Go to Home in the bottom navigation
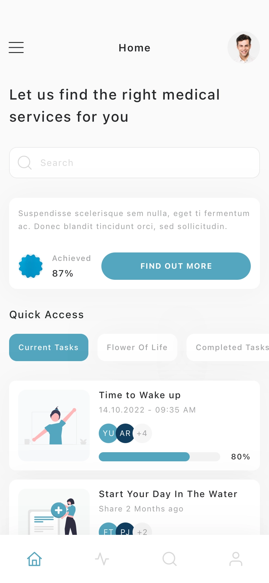The height and width of the screenshot is (583, 269). tap(34, 559)
